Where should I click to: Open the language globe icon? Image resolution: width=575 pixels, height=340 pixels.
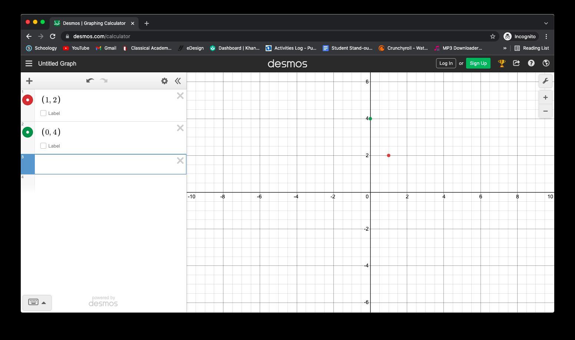546,63
